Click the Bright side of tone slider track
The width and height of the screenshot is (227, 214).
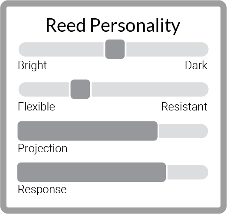point(61,49)
